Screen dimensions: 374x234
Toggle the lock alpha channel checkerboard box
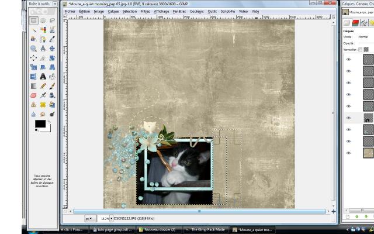point(366,49)
